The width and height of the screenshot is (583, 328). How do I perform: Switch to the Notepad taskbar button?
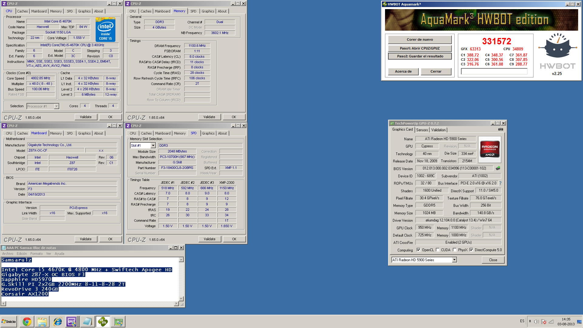pyautogui.click(x=87, y=322)
